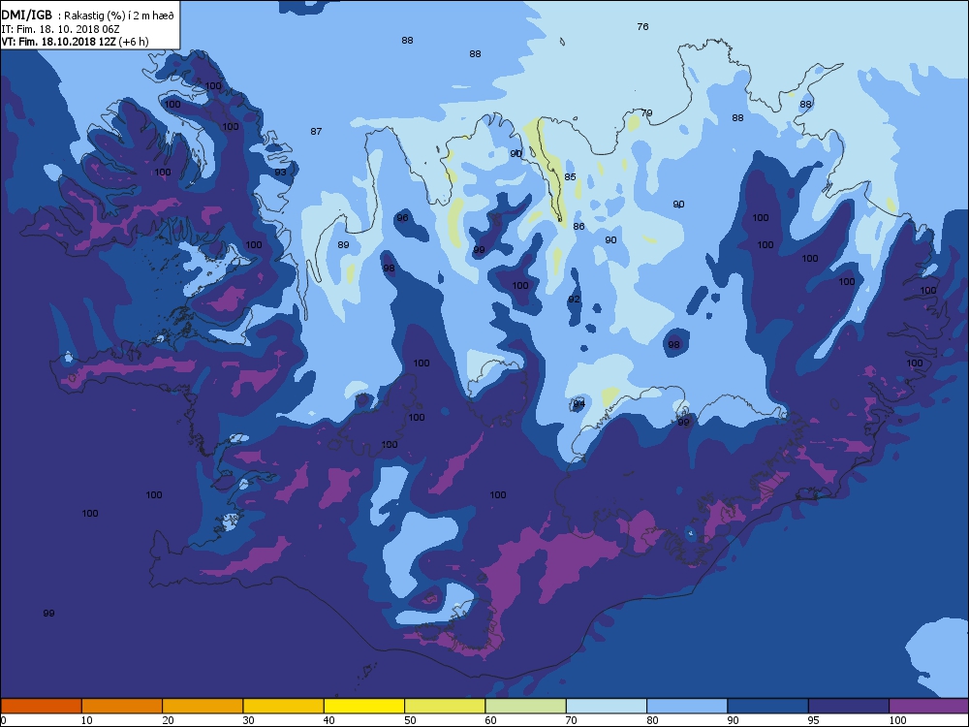Click the humidity value 89 on the map
This screenshot has height=727, width=969.
tap(343, 245)
